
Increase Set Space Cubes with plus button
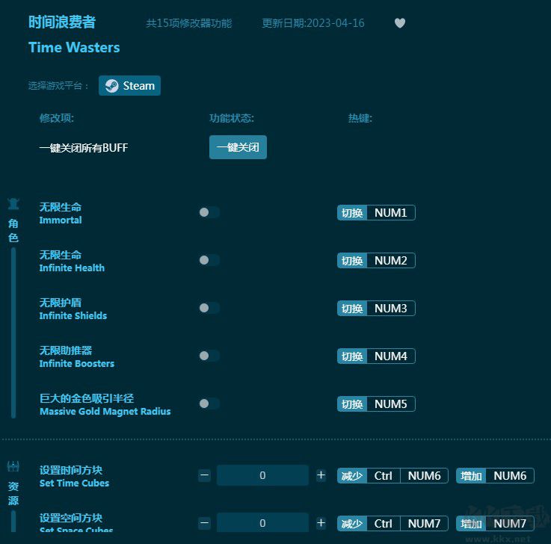pyautogui.click(x=321, y=523)
